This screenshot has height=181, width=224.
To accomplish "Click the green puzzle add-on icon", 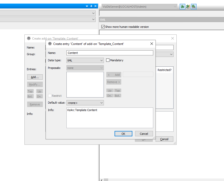I will pyautogui.click(x=183, y=7).
